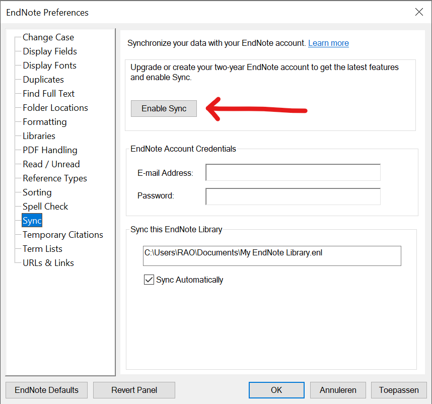Viewport: 432px width, 404px height.
Task: Go to the Duplicates preferences
Action: coord(43,80)
